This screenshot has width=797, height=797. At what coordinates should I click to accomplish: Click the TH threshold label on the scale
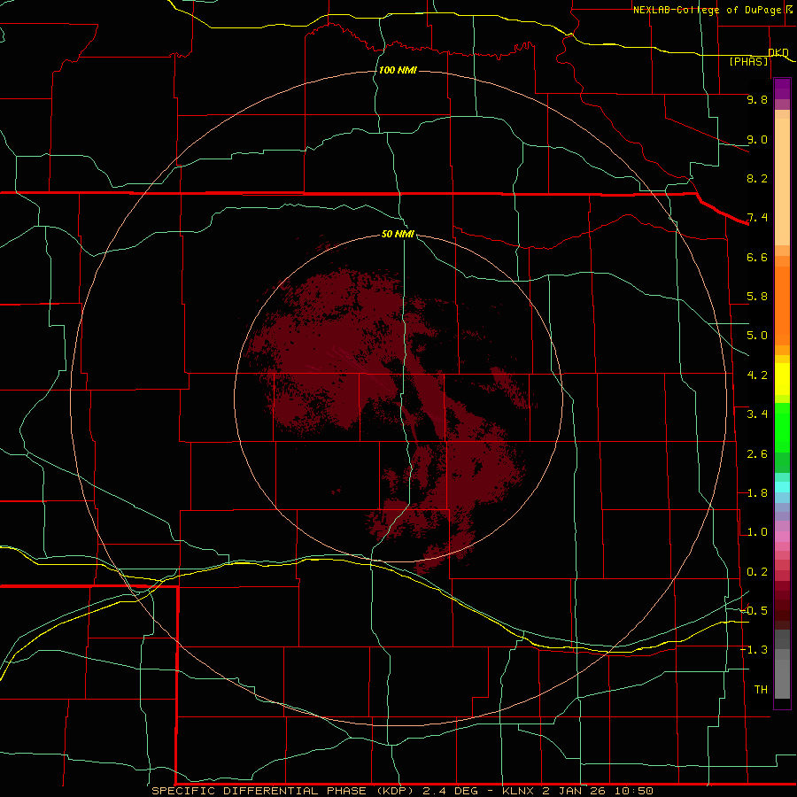click(x=761, y=690)
